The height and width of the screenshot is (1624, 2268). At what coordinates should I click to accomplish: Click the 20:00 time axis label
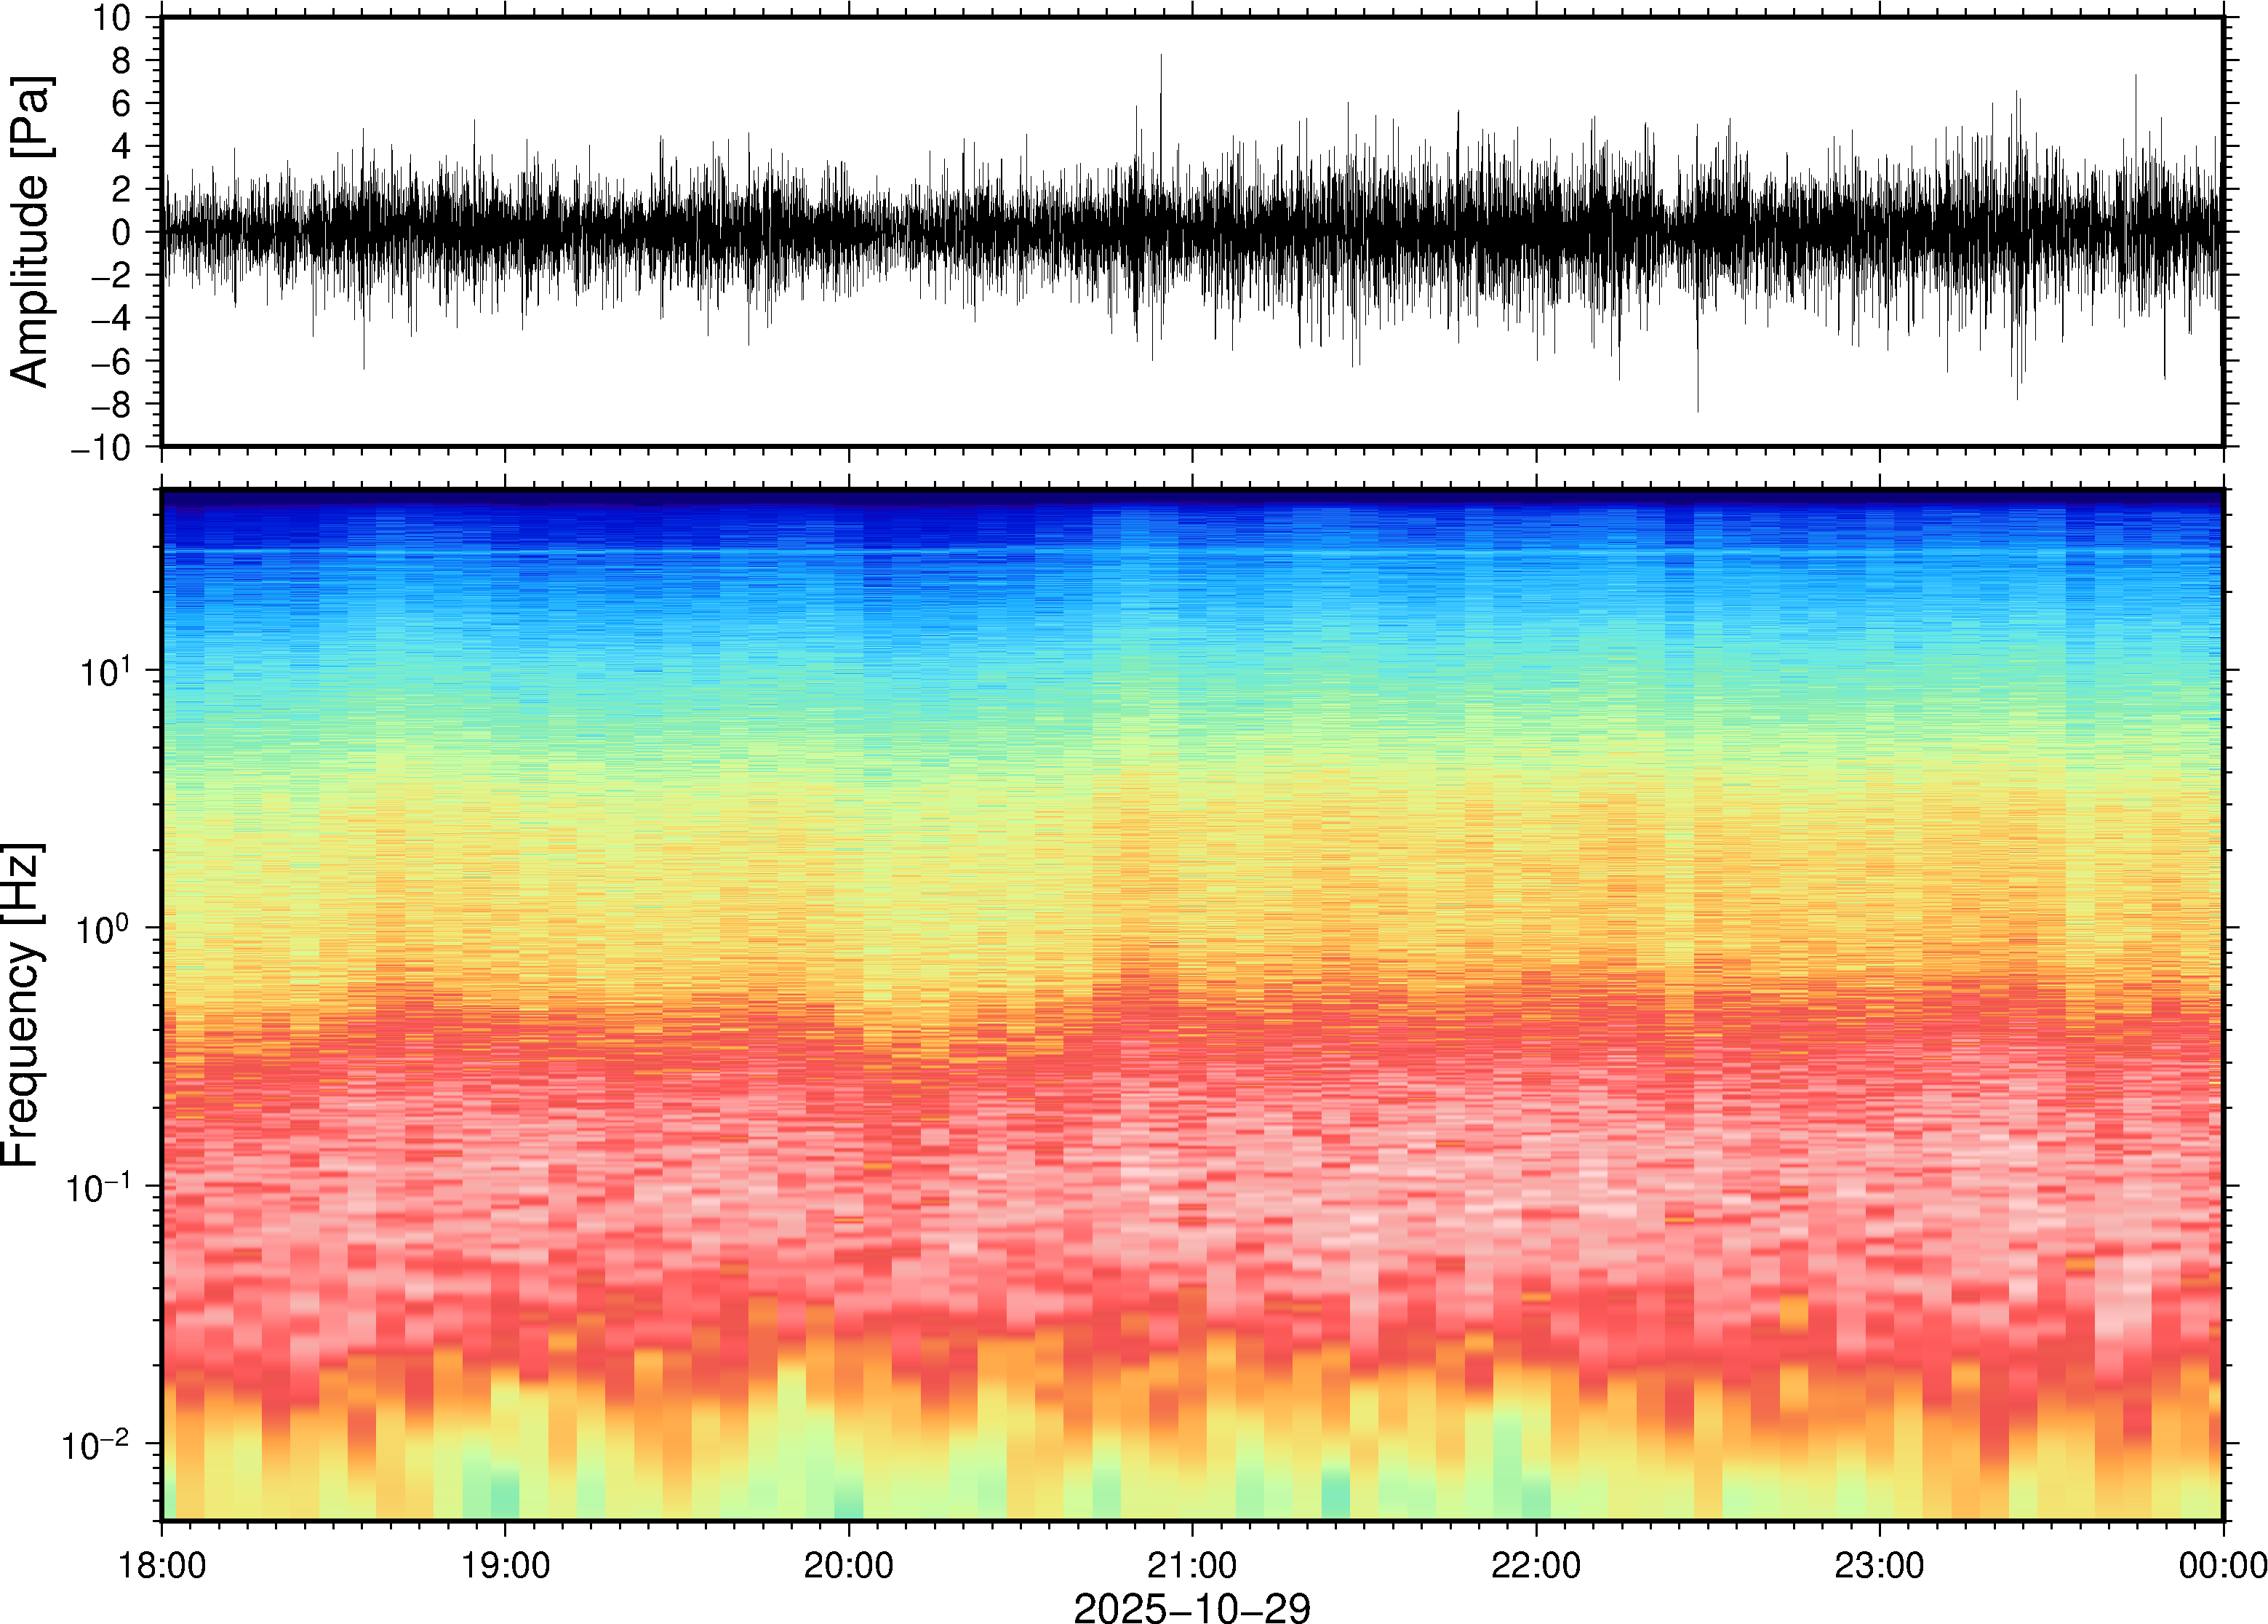click(849, 1564)
